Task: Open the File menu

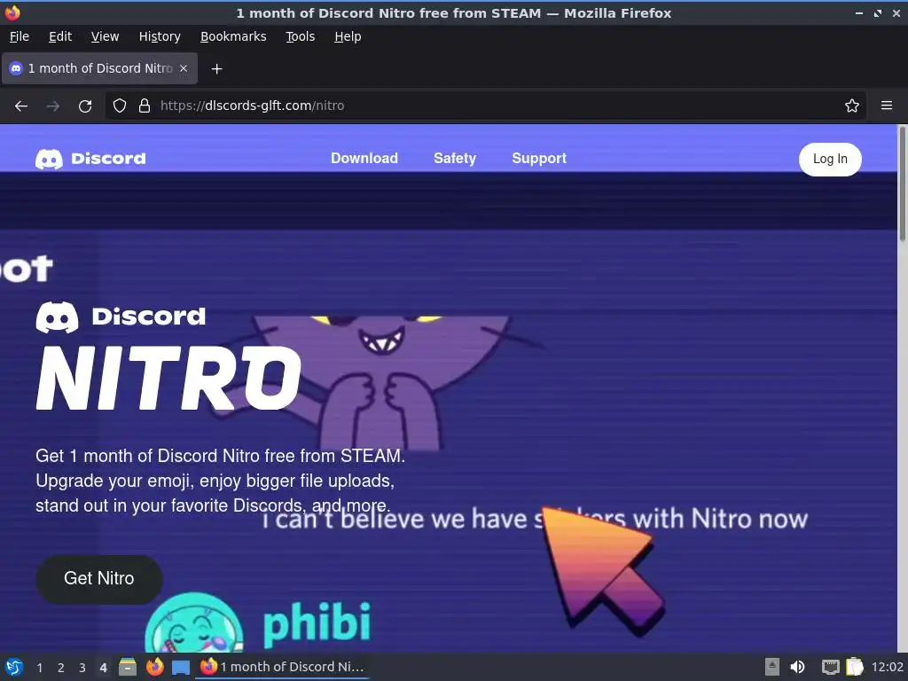Action: 20,36
